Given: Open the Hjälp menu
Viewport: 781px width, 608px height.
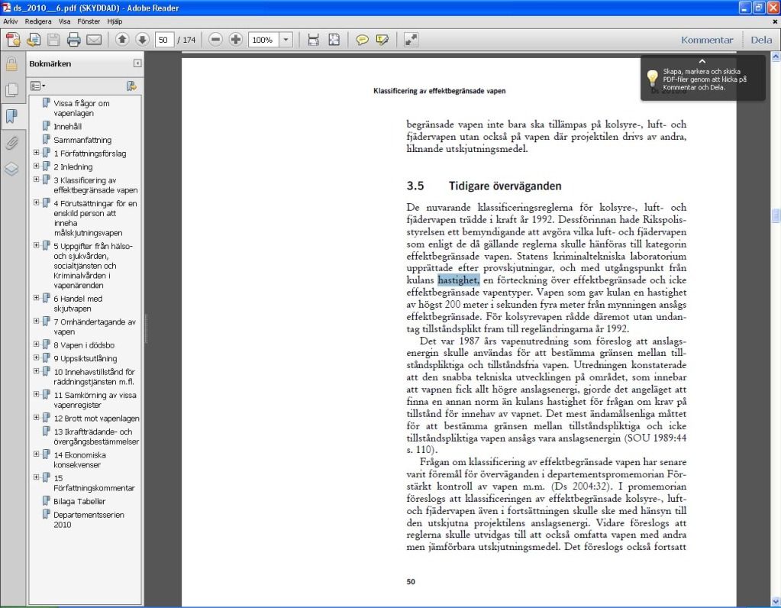Looking at the screenshot, I should 115,21.
